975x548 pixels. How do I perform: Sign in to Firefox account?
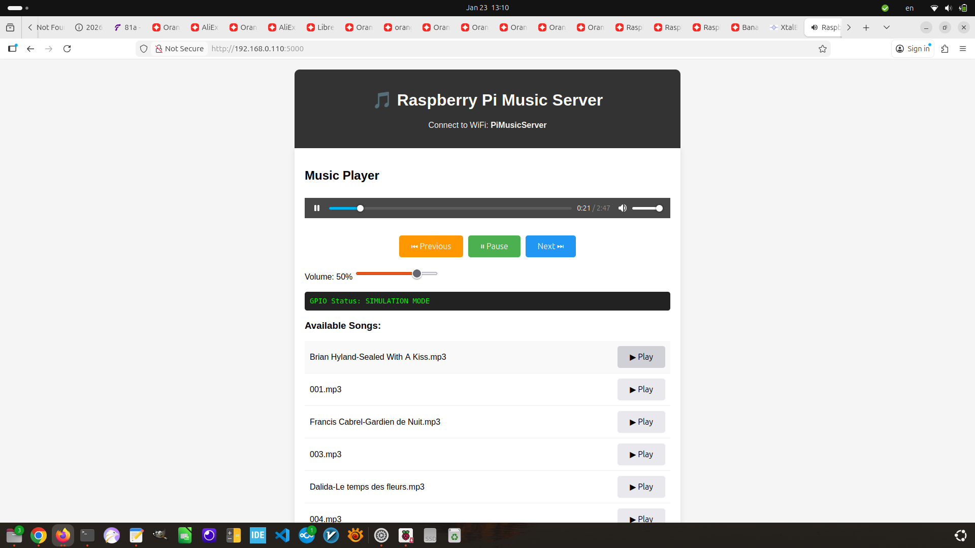pyautogui.click(x=913, y=49)
